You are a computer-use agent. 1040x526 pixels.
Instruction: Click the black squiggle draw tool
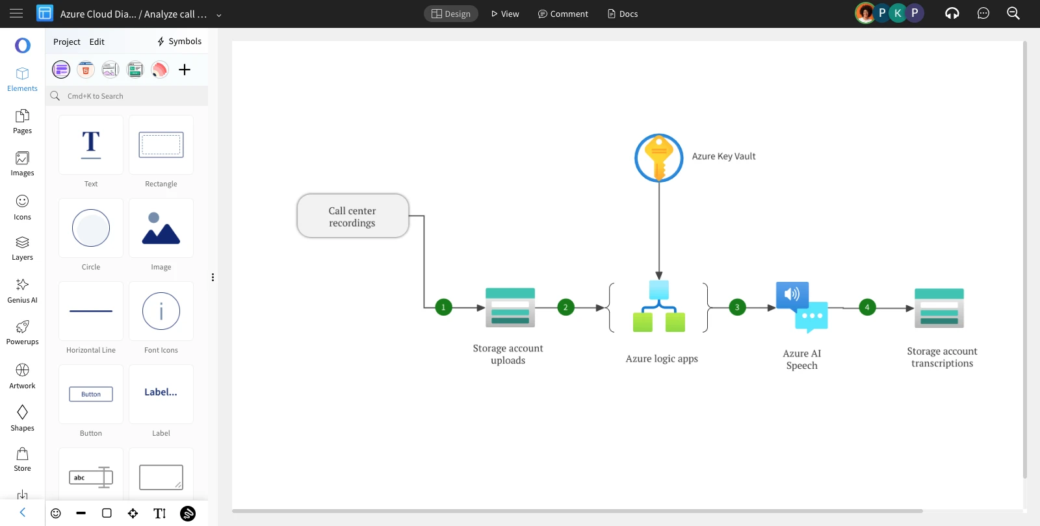[x=188, y=514]
